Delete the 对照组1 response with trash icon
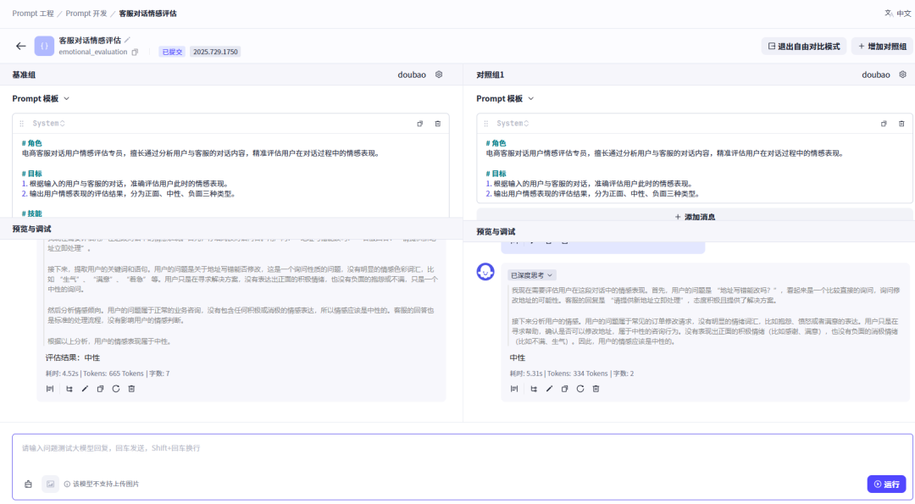This screenshot has width=915, height=504. (x=596, y=389)
